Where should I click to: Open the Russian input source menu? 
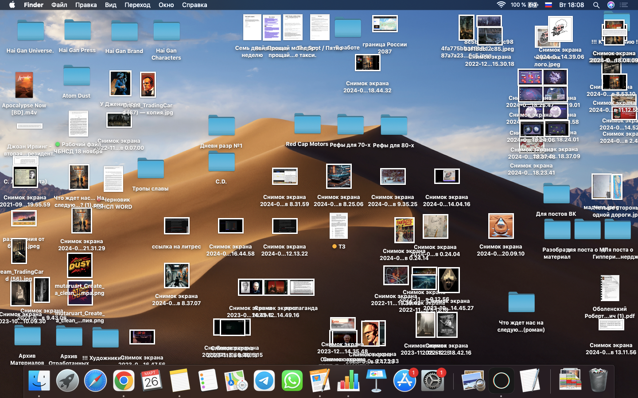pyautogui.click(x=549, y=5)
